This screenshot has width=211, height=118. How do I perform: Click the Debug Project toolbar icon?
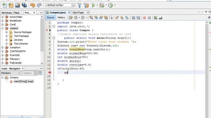pyautogui.click(x=102, y=5)
